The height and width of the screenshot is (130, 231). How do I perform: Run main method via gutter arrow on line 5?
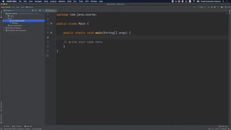click(51, 33)
